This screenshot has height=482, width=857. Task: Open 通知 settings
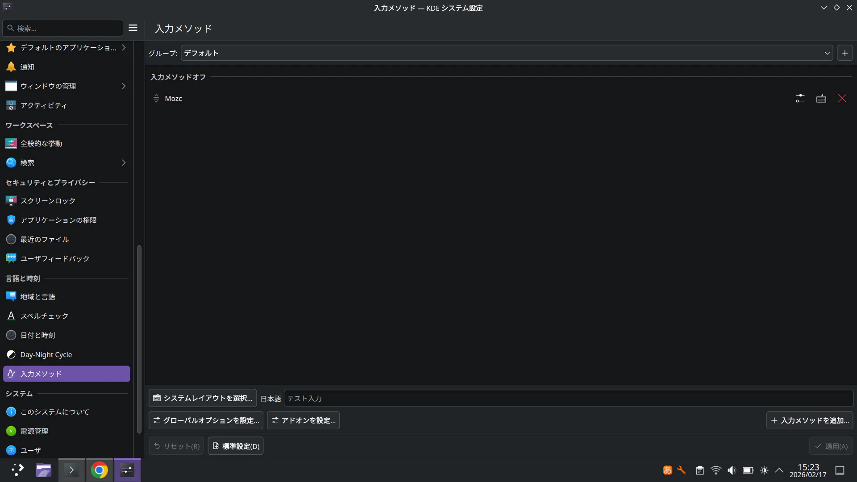click(67, 66)
